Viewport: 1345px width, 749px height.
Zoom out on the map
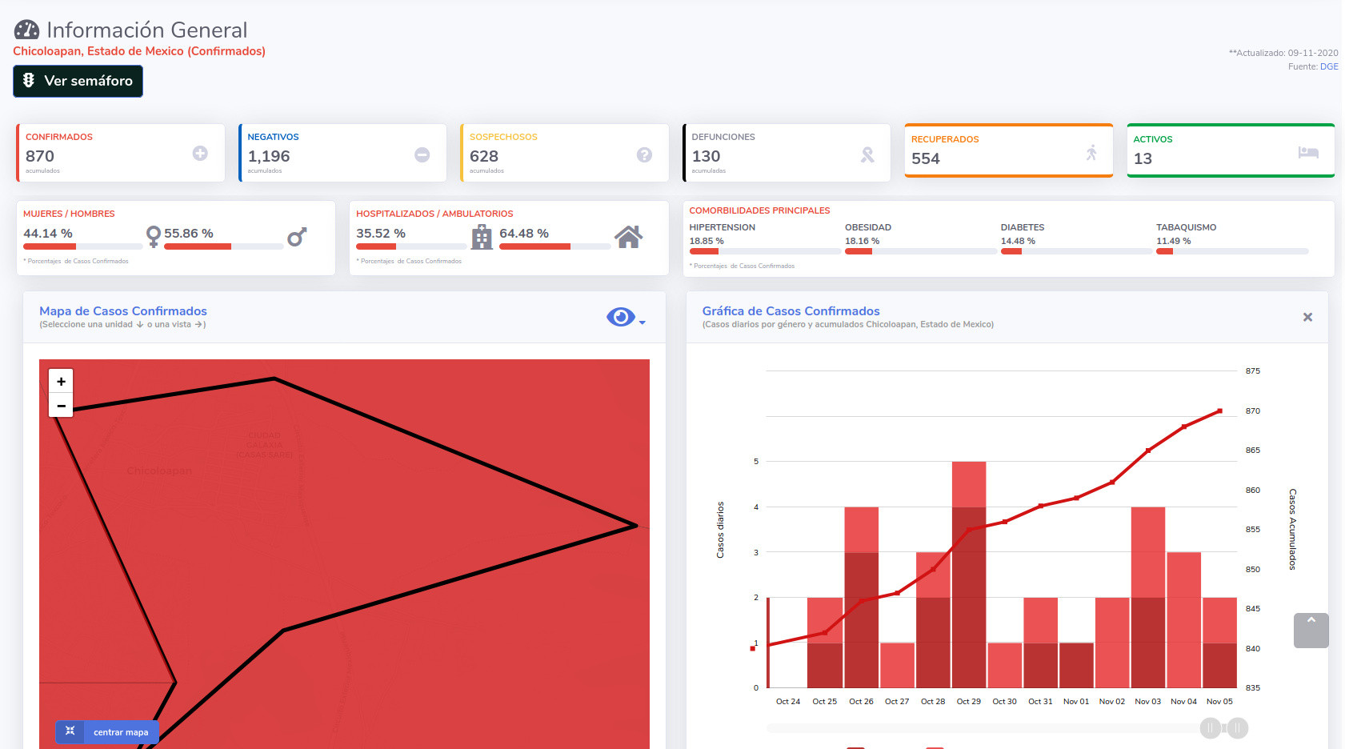coord(61,406)
